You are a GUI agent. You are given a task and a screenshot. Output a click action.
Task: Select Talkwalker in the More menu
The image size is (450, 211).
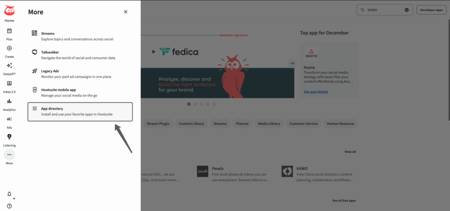click(x=80, y=55)
